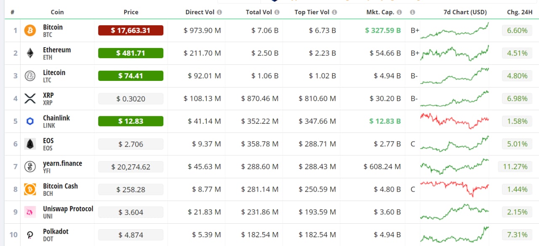Click info icon next to Top Tier Vol
This screenshot has height=246, width=539.
click(334, 12)
